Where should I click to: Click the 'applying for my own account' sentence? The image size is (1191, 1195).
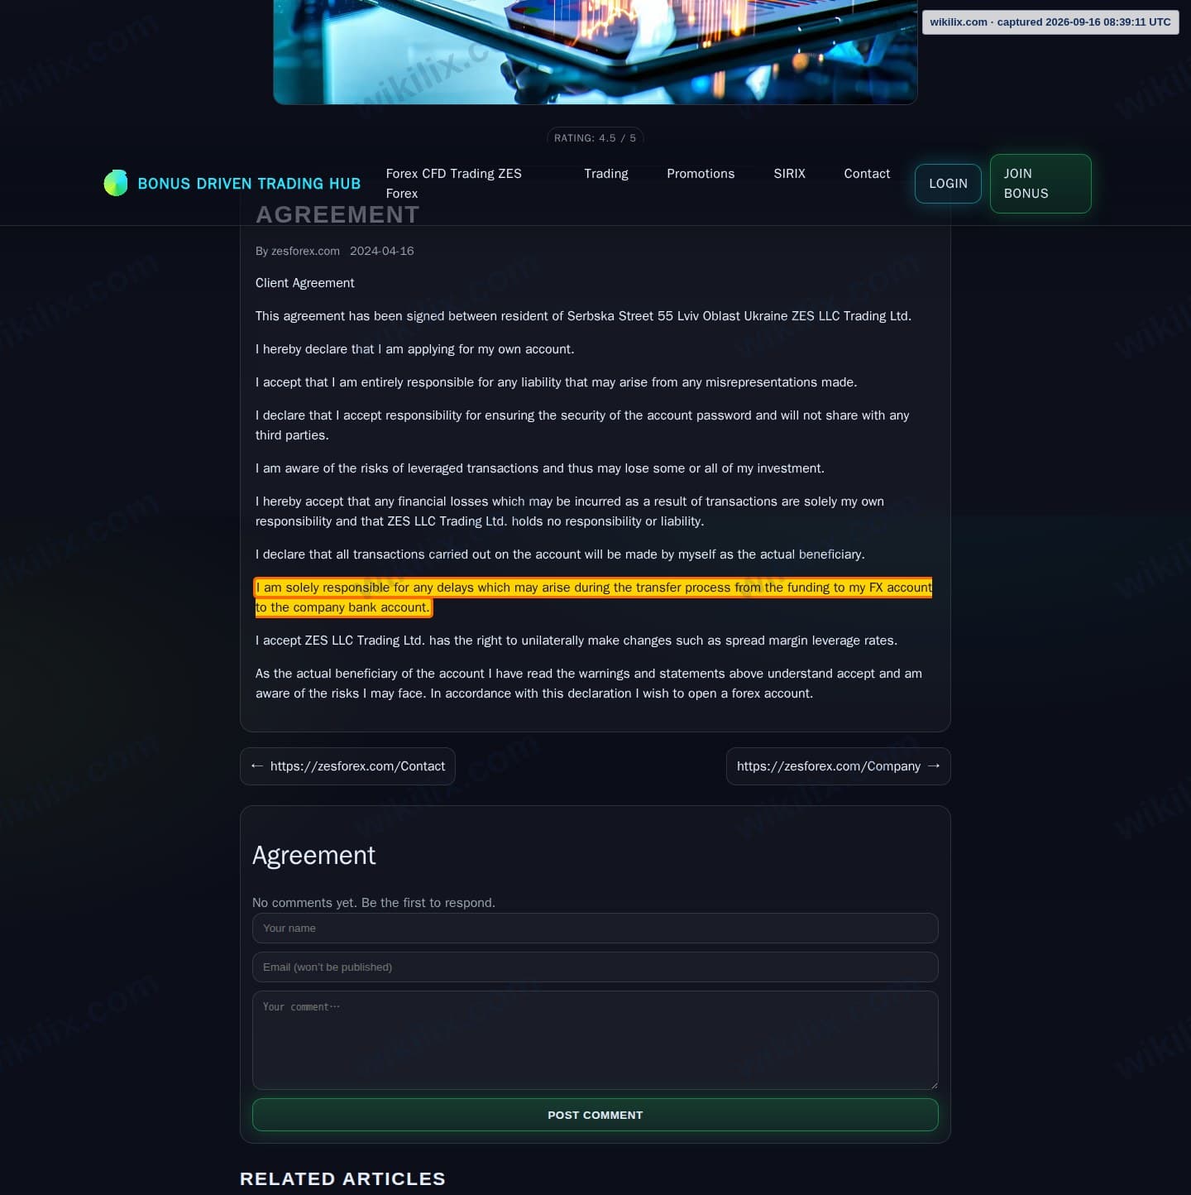point(414,349)
